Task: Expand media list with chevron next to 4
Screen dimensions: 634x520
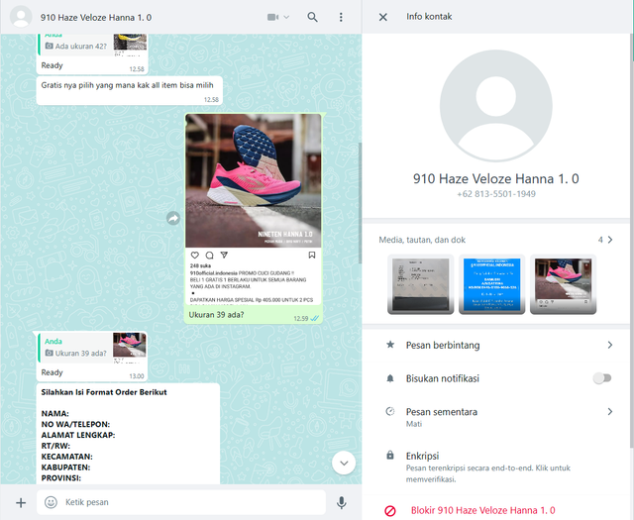Action: coord(610,240)
